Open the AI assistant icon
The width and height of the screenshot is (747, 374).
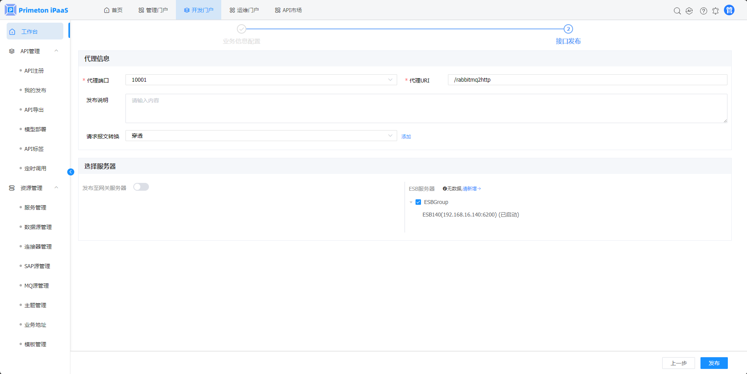click(689, 11)
